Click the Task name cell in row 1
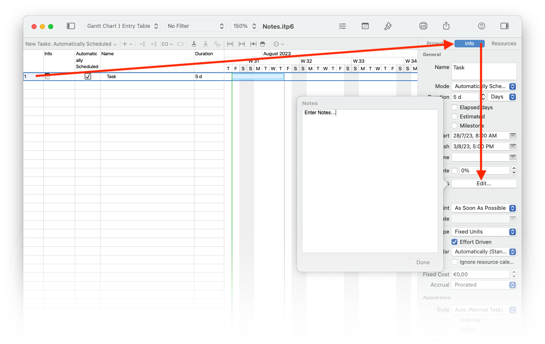Image resolution: width=545 pixels, height=344 pixels. click(147, 76)
